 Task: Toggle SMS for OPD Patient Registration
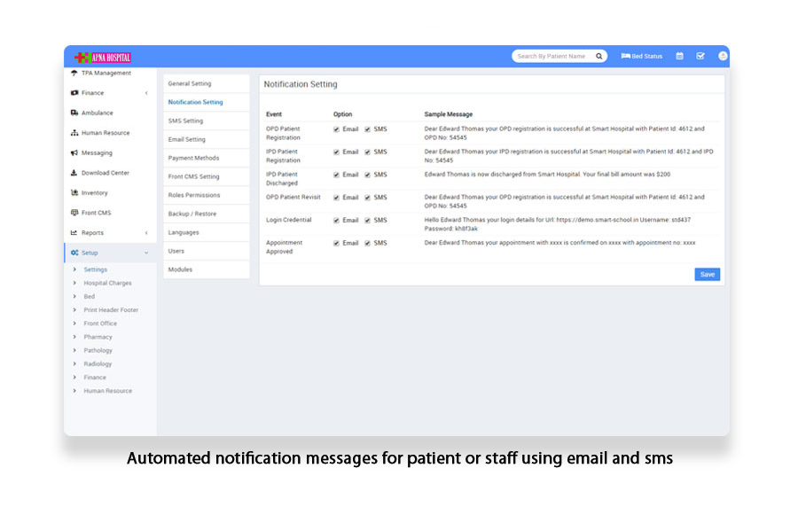(x=367, y=129)
